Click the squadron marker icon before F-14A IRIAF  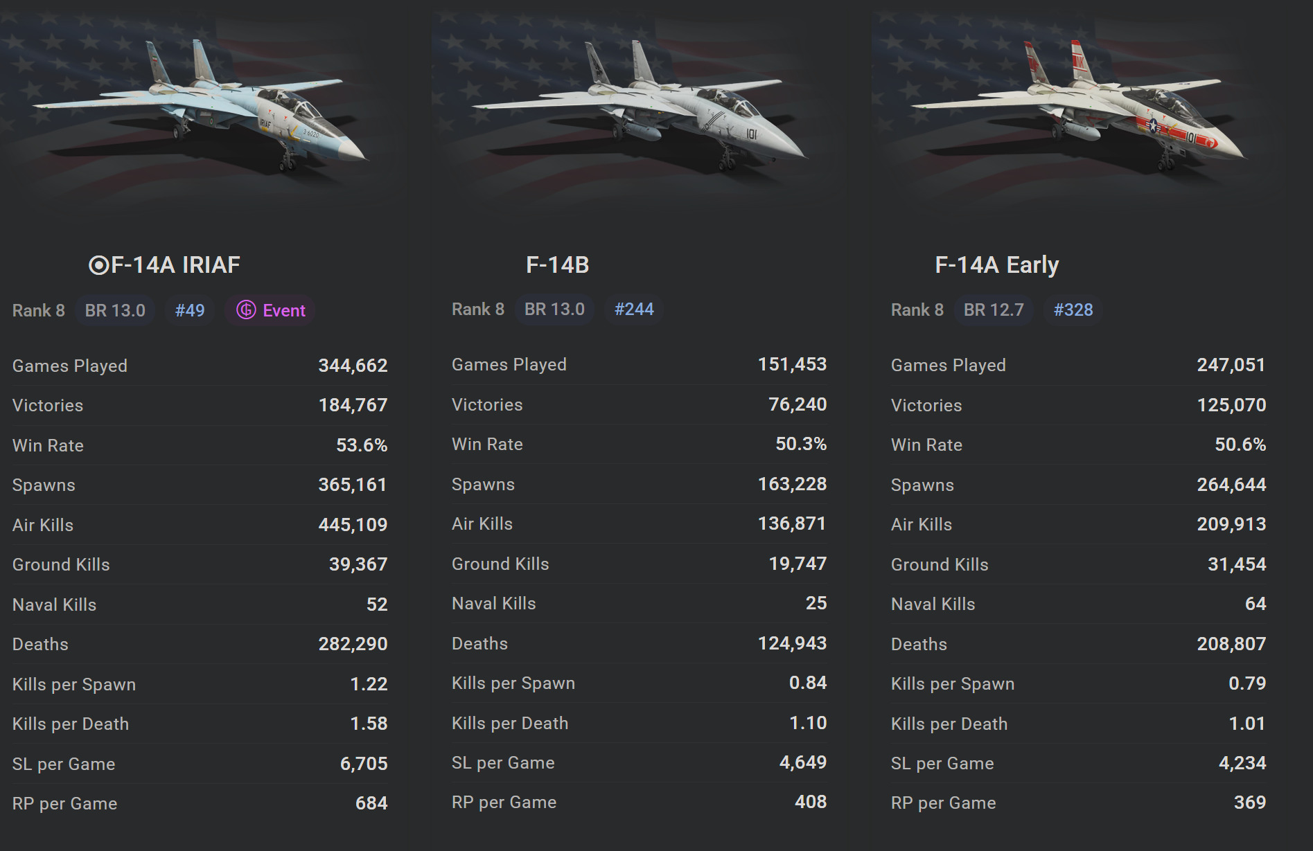(98, 265)
